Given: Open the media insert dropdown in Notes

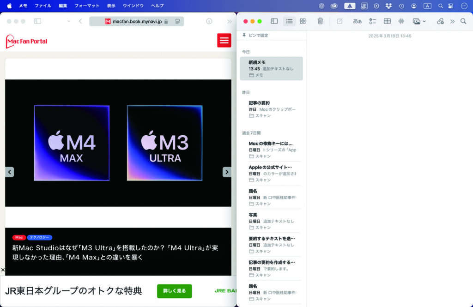Looking at the screenshot, I should (x=419, y=21).
